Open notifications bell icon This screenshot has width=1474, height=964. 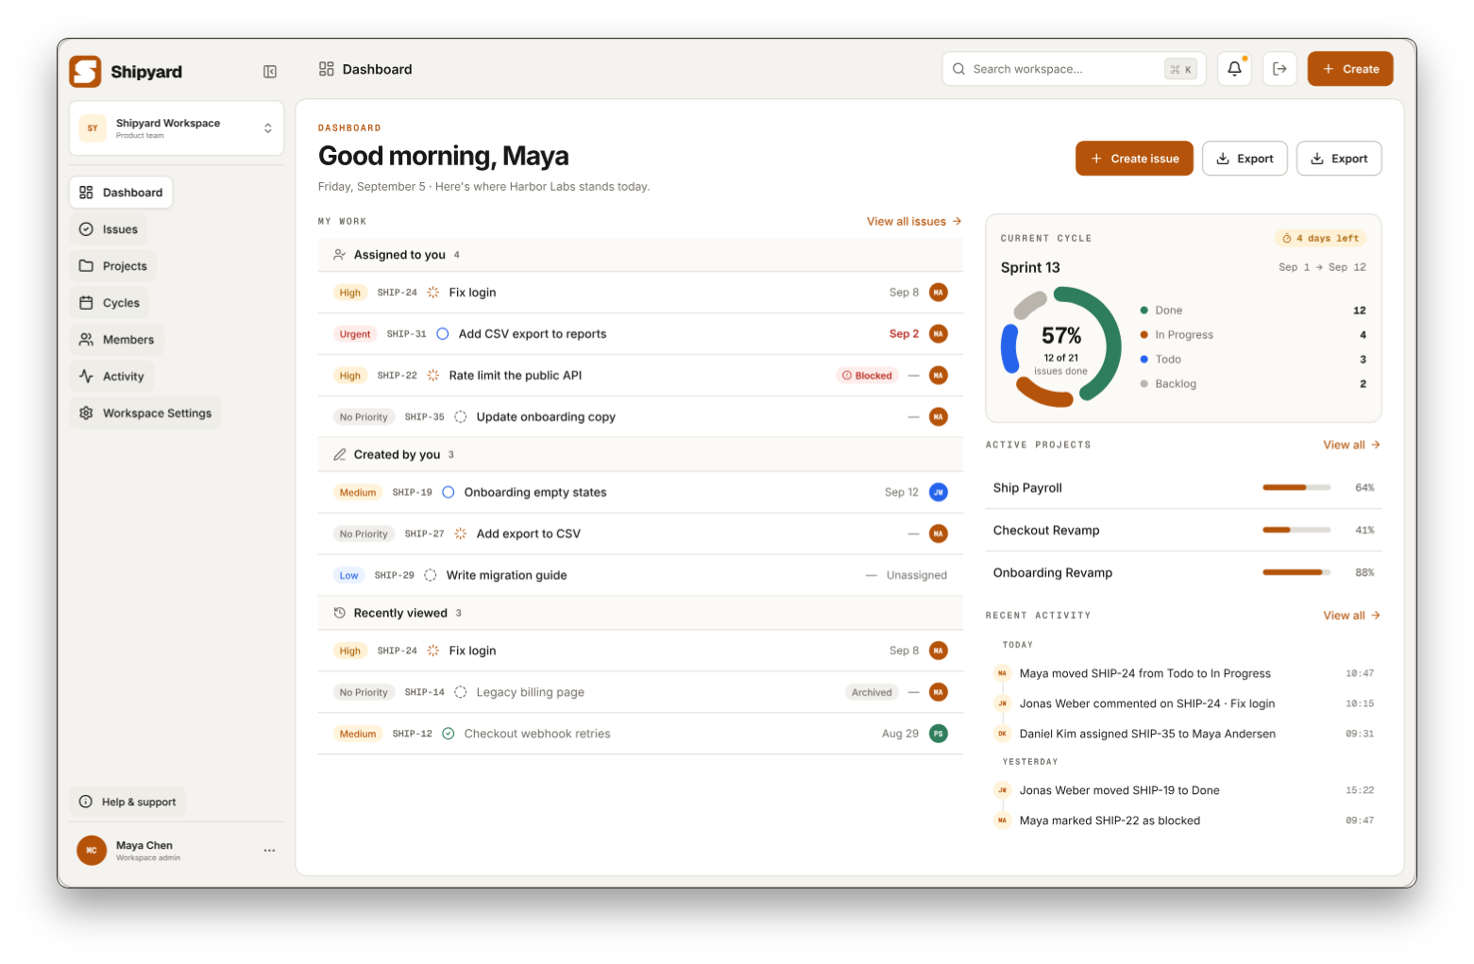[1234, 69]
